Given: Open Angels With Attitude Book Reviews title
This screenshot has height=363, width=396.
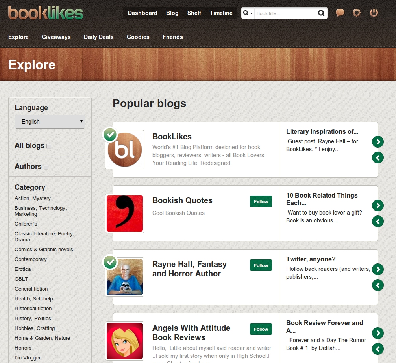Looking at the screenshot, I should [x=191, y=332].
